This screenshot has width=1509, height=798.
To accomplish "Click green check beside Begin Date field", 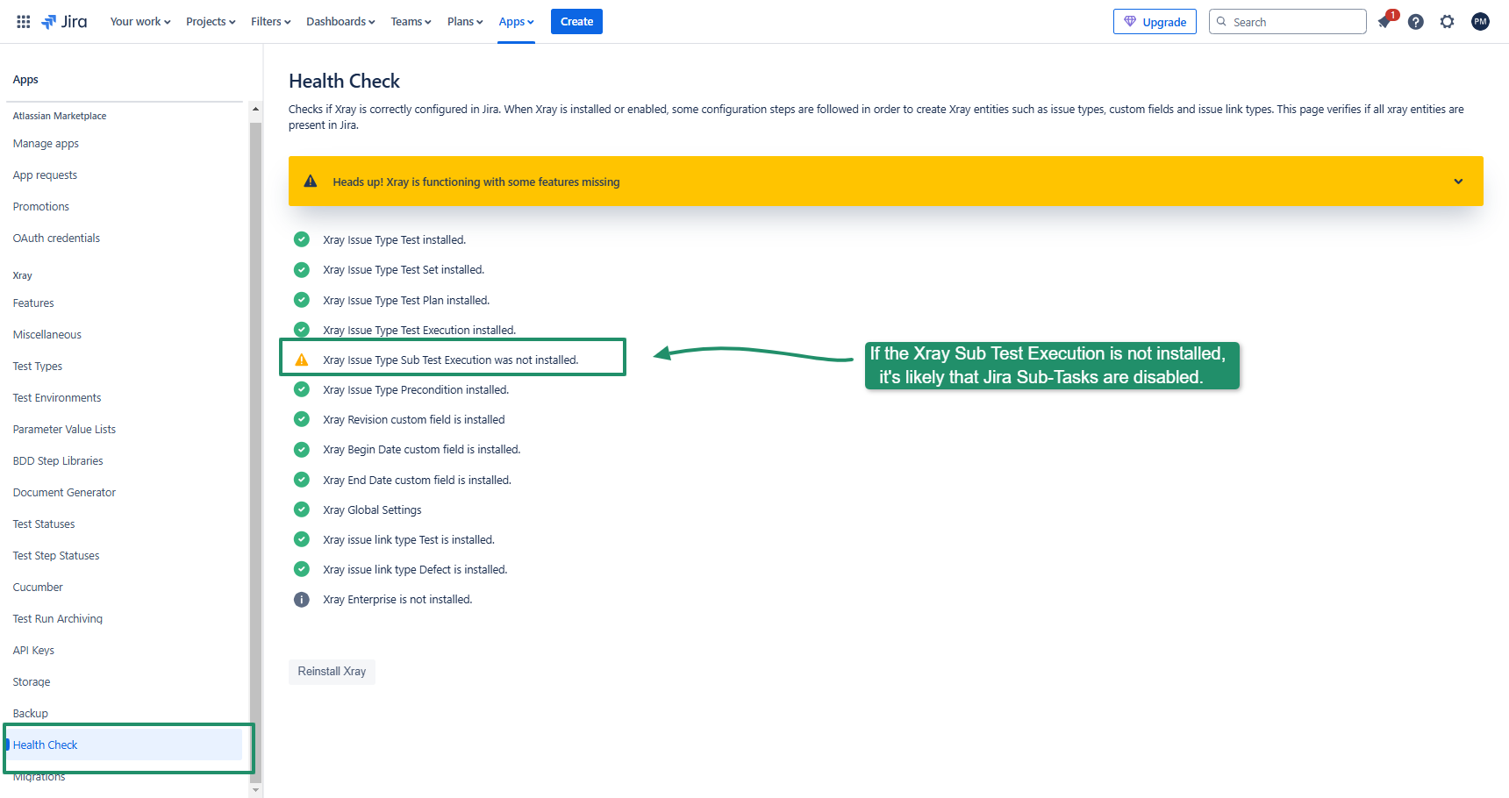I will point(302,449).
